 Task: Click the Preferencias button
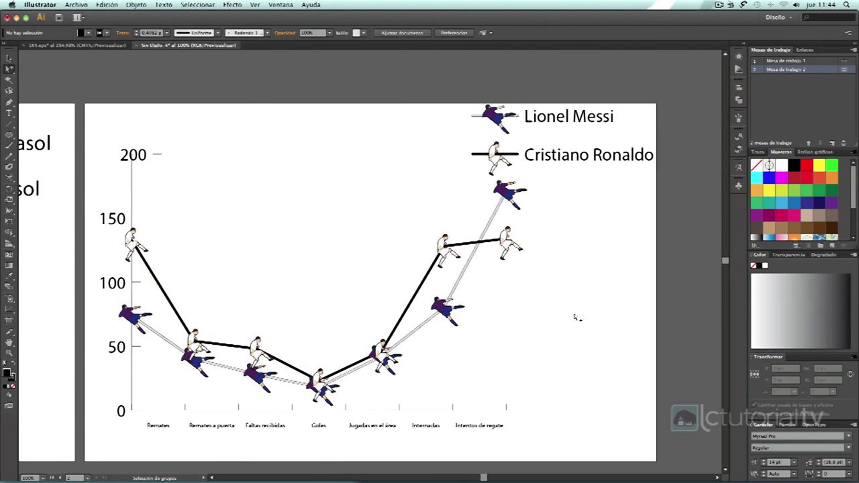pos(454,33)
